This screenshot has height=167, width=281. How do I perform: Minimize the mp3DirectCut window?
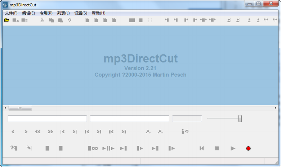coord(249,3)
